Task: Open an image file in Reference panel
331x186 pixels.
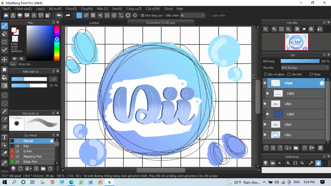Action: 272,163
